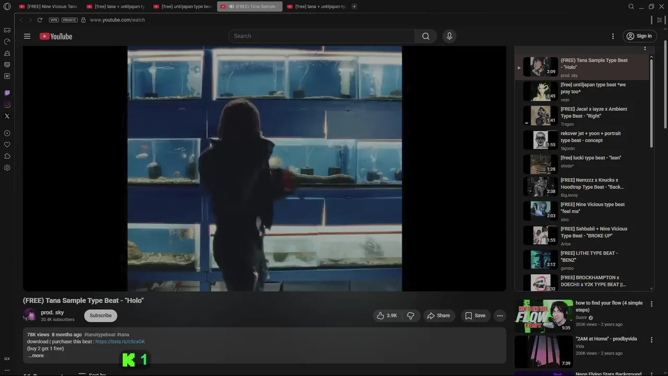Viewport: 668px width, 376px height.
Task: Open Extensions cube sidebar icon
Action: tap(7, 156)
